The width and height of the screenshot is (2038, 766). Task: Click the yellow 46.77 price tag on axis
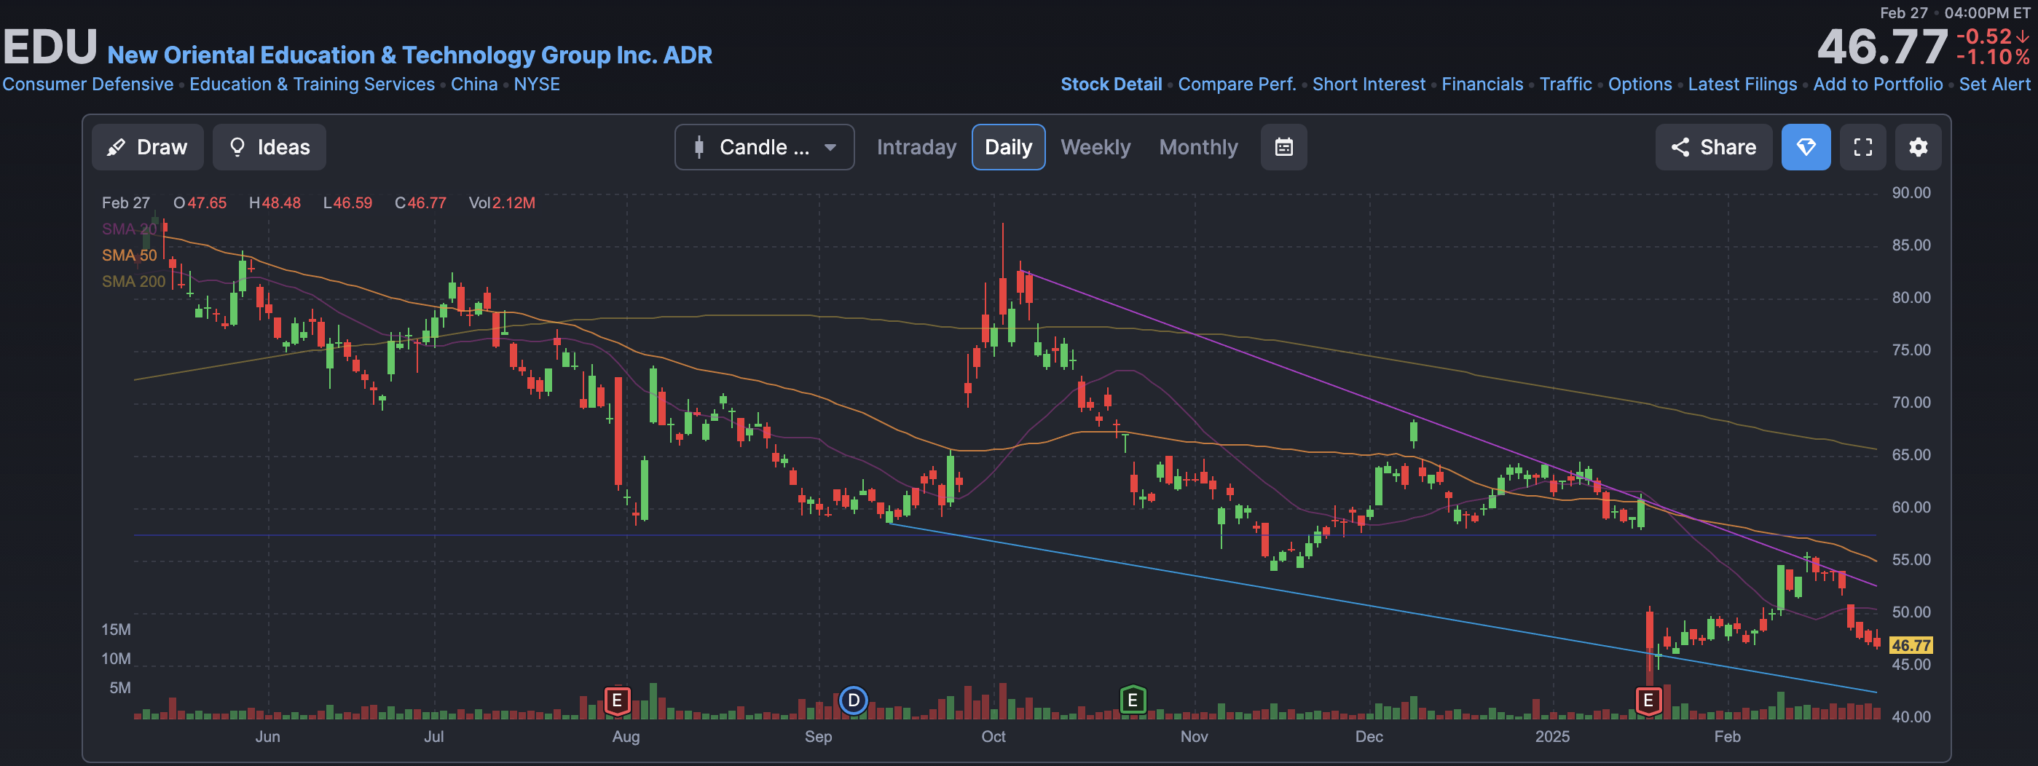click(x=1910, y=646)
